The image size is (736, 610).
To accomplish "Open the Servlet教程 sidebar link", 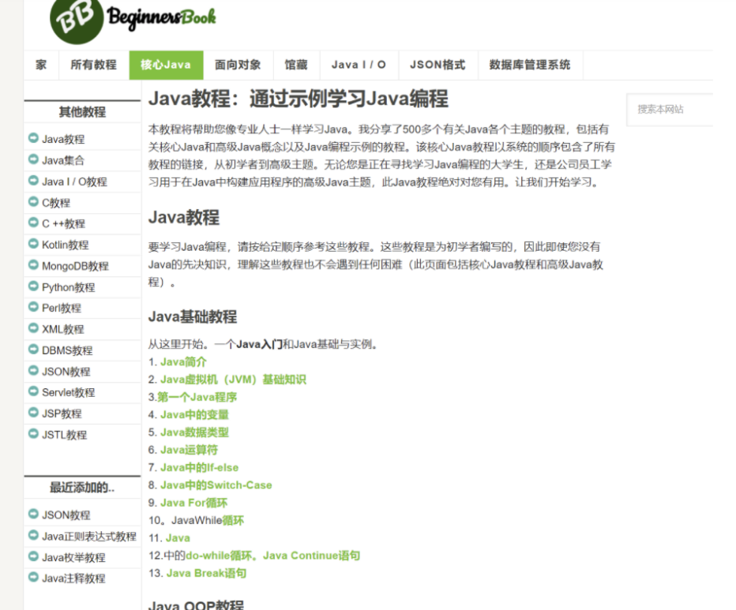I will point(69,392).
